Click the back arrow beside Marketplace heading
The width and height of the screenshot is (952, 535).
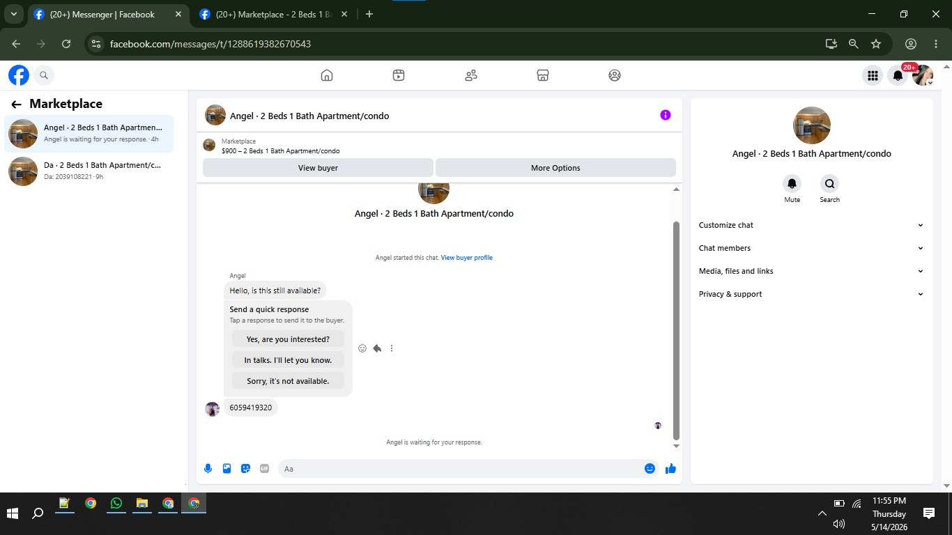[x=16, y=104]
